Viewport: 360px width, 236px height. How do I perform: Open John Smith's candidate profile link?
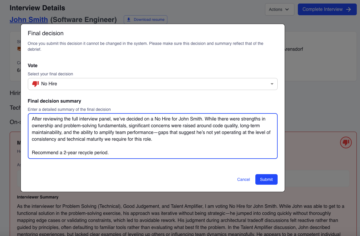pyautogui.click(x=29, y=19)
